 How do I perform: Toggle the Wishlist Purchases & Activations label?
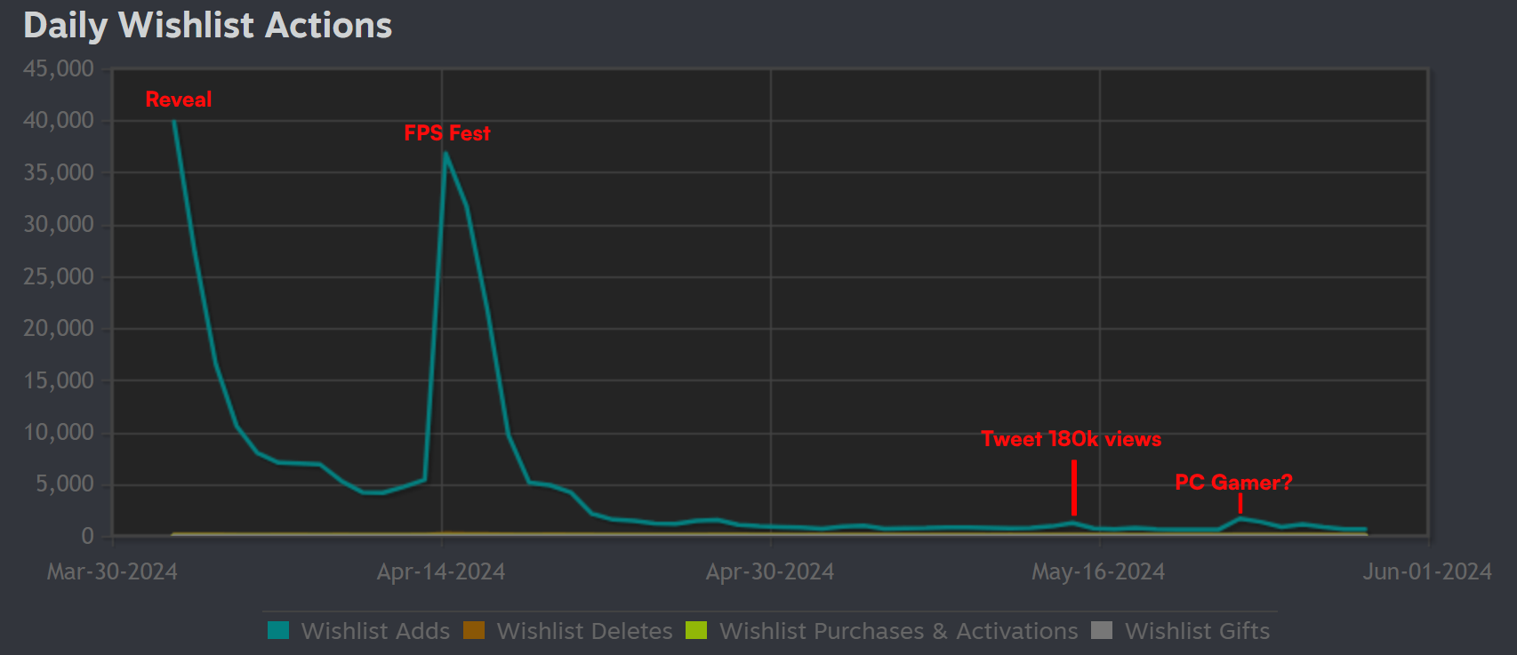898,631
